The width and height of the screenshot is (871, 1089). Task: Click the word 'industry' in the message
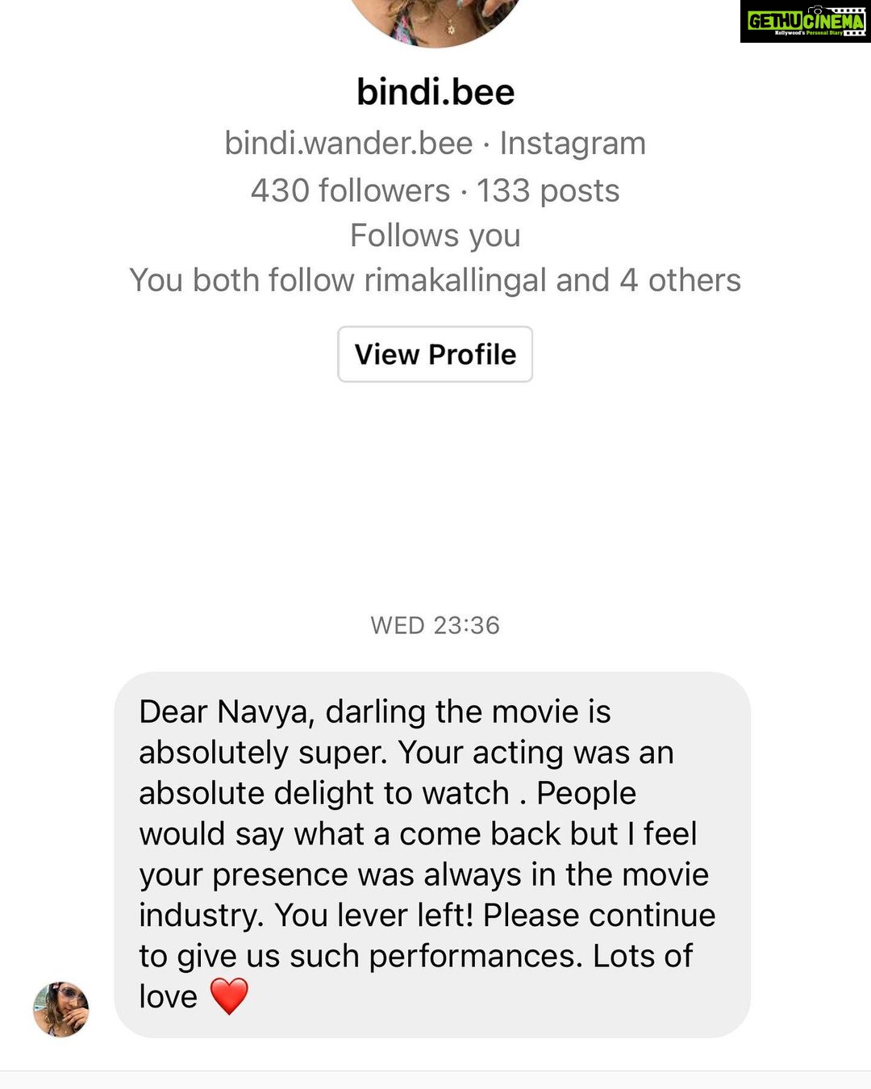[201, 916]
